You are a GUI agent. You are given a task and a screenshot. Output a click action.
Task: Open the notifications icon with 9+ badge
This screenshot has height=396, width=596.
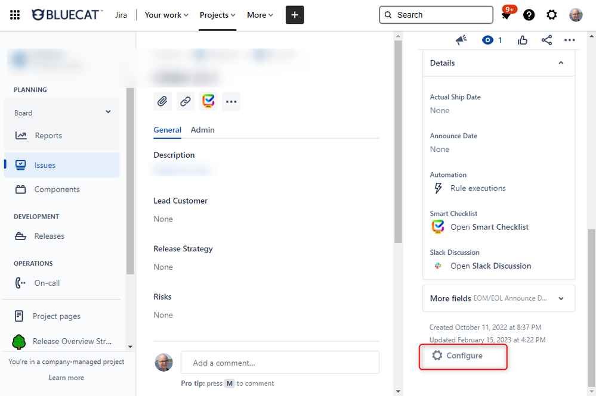(x=507, y=13)
